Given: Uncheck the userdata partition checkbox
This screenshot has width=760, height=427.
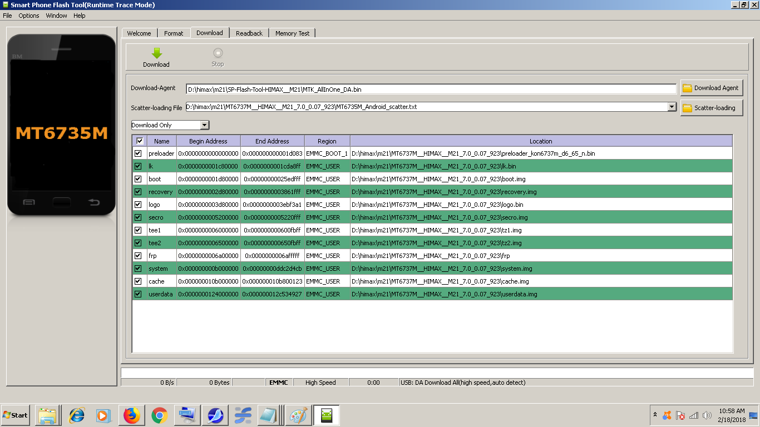Looking at the screenshot, I should [138, 294].
